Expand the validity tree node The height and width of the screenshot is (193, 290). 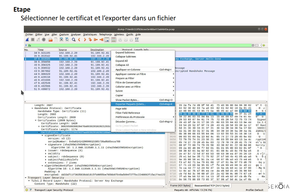(x=45, y=153)
